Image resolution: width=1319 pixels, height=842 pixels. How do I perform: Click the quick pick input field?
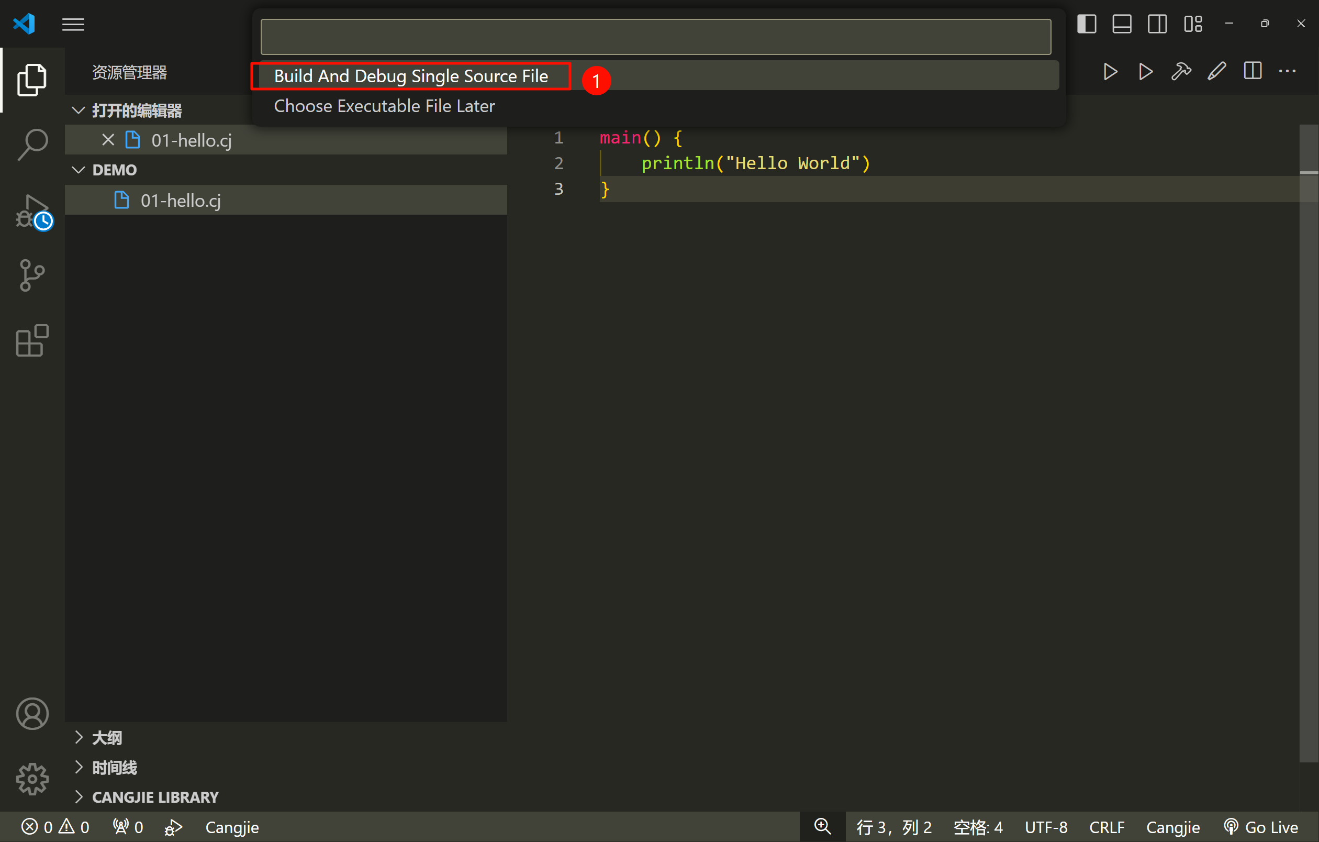[x=655, y=37]
